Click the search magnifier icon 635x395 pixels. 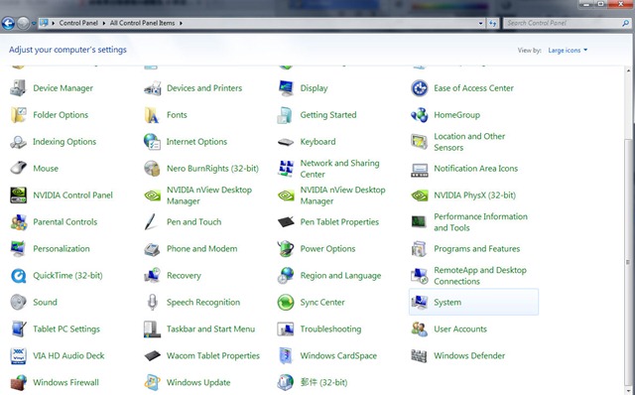(x=626, y=23)
